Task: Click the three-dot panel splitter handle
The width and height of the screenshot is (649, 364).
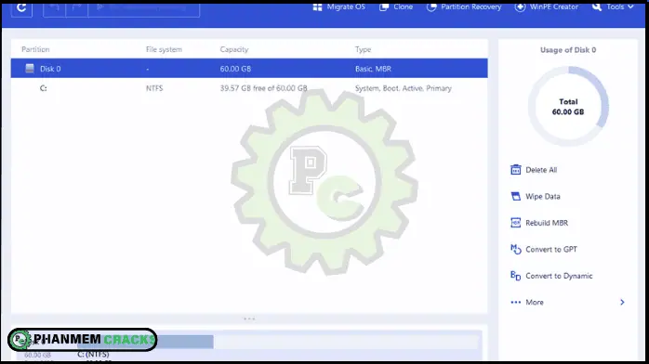Action: [249, 319]
